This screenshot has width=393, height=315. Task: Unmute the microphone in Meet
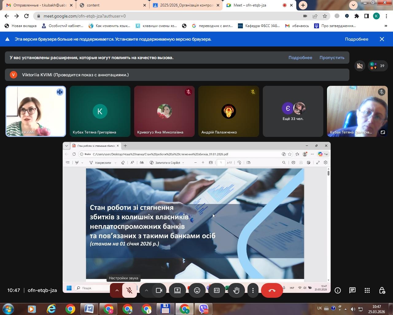[x=130, y=290]
